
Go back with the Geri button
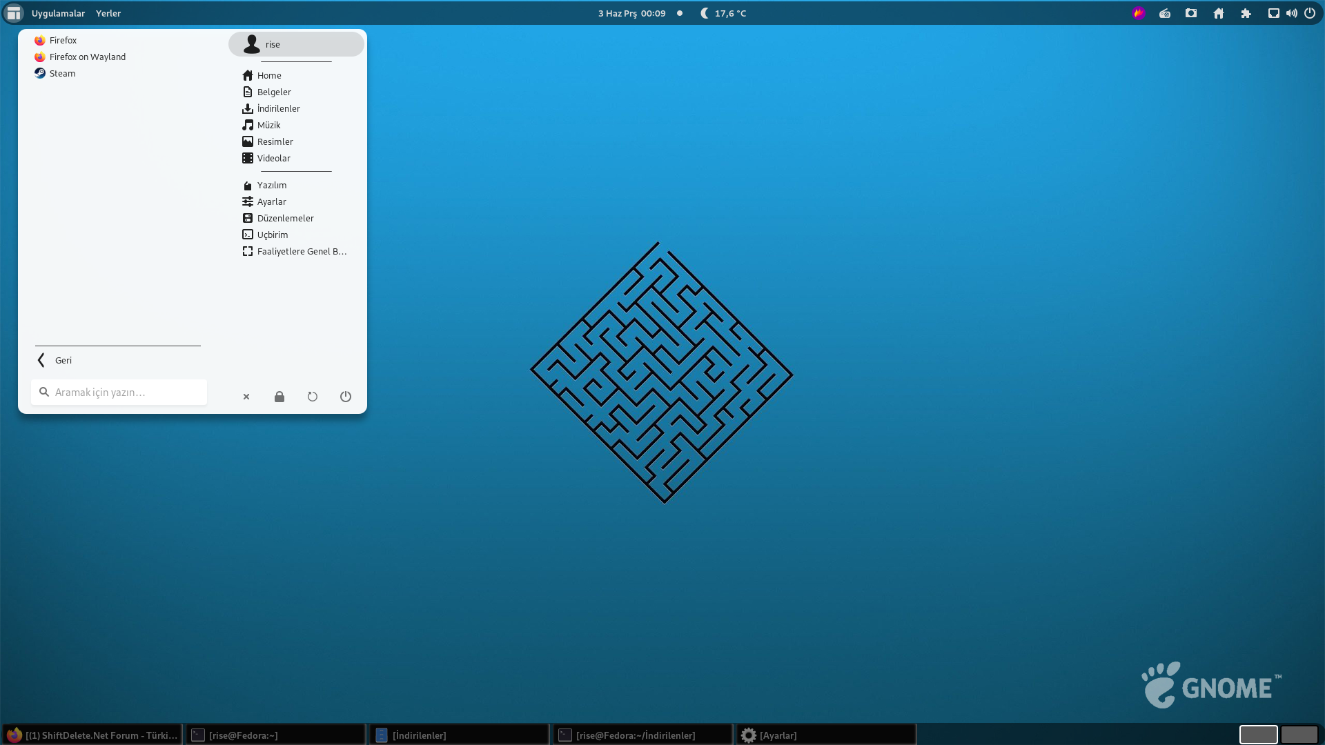pos(117,360)
